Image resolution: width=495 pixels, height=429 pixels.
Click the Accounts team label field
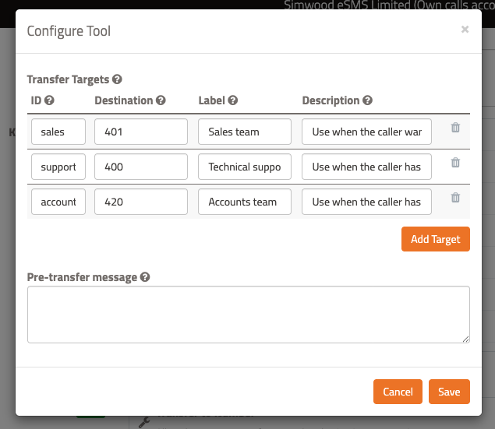pyautogui.click(x=245, y=202)
